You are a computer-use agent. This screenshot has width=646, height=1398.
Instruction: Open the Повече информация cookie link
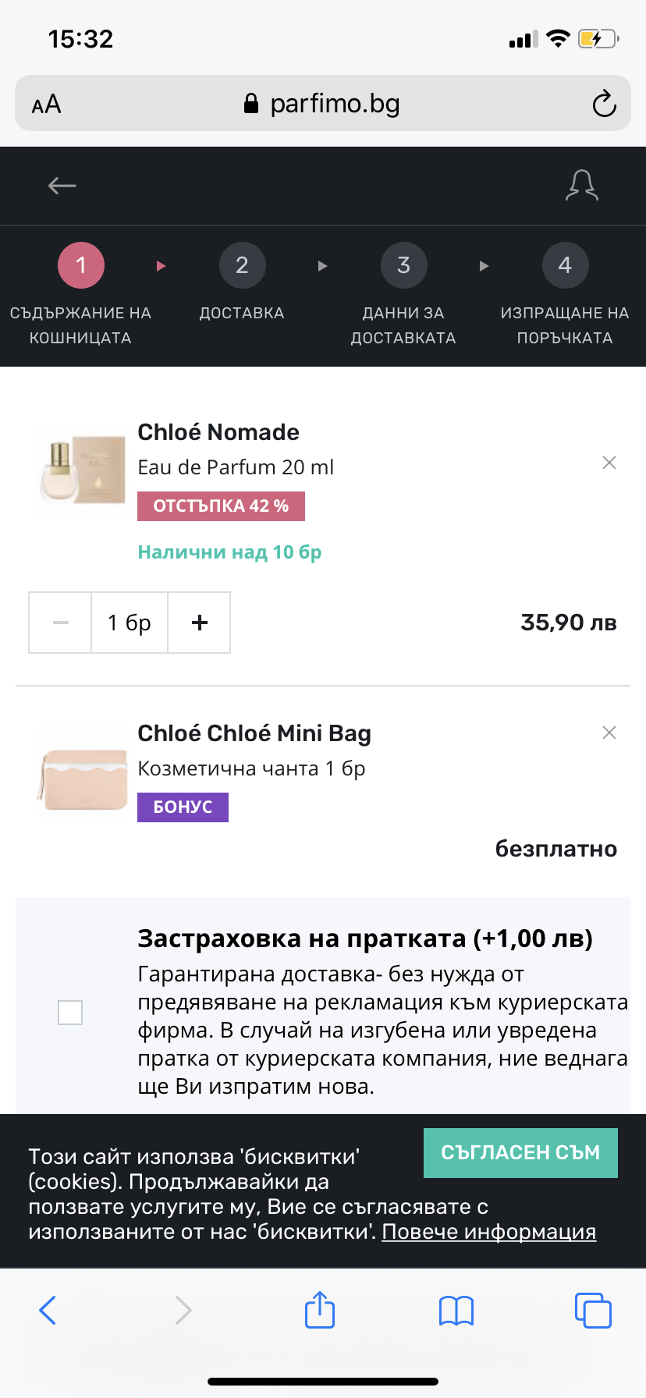click(x=488, y=1232)
